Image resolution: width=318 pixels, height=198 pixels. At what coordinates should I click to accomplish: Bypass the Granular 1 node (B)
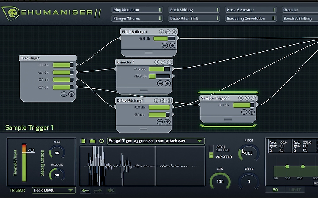pyautogui.click(x=157, y=62)
